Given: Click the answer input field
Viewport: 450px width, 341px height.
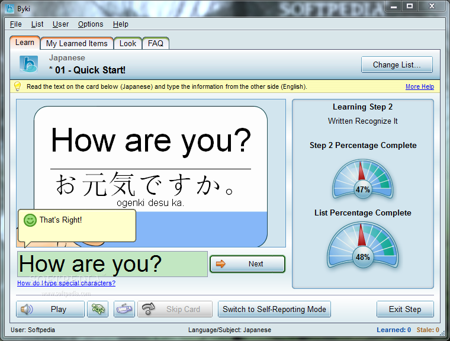Looking at the screenshot, I should (112, 264).
